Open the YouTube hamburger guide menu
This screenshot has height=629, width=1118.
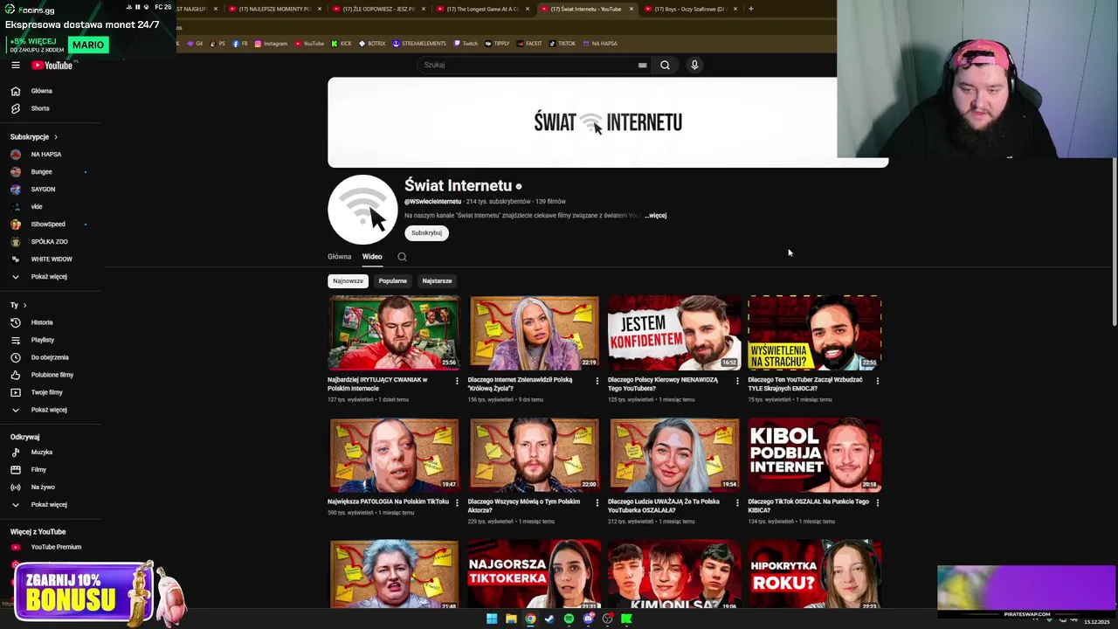15,66
